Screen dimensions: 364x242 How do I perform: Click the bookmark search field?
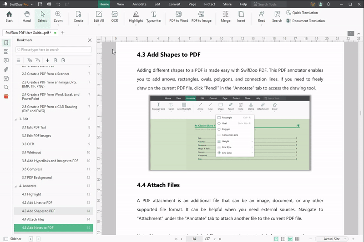coord(53,49)
